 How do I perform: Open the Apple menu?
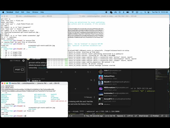point(3,12)
